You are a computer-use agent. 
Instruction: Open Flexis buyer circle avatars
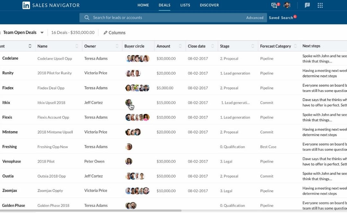(138, 117)
